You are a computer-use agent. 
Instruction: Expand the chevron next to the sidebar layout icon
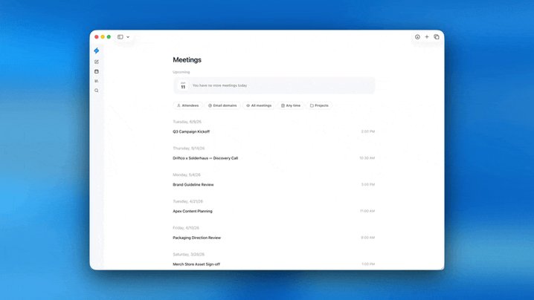(x=128, y=37)
